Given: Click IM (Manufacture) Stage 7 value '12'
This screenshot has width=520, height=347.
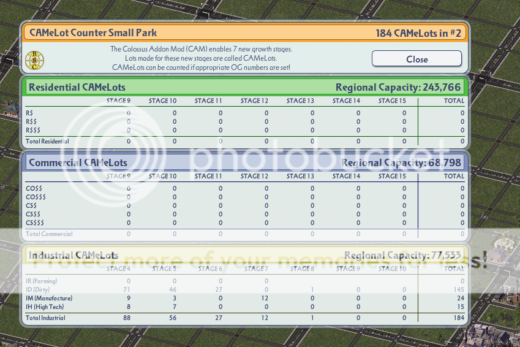Looking at the screenshot, I should pyautogui.click(x=265, y=298).
